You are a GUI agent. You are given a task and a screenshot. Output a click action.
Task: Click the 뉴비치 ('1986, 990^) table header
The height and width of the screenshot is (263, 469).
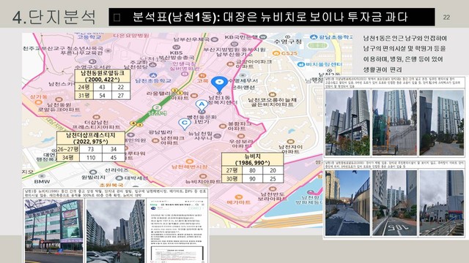[x=252, y=159]
